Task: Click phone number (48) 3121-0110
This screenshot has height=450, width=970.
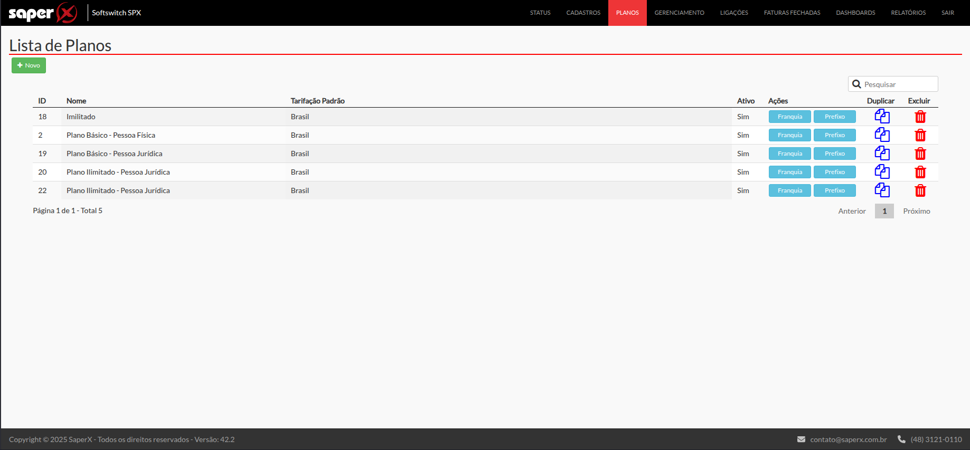Action: pyautogui.click(x=936, y=439)
